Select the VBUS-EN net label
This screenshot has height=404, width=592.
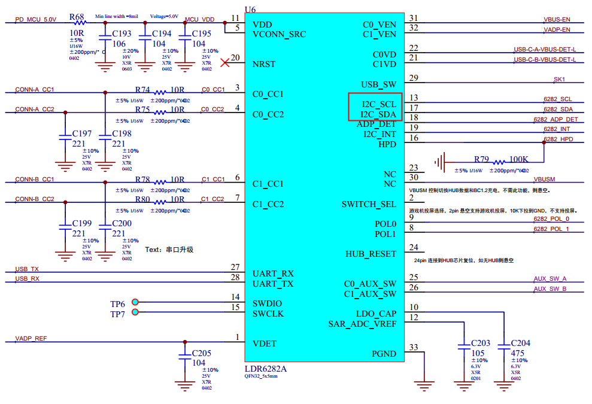pos(557,19)
